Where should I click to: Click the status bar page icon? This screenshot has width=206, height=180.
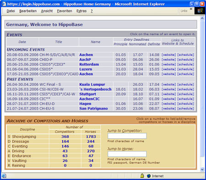(4, 176)
